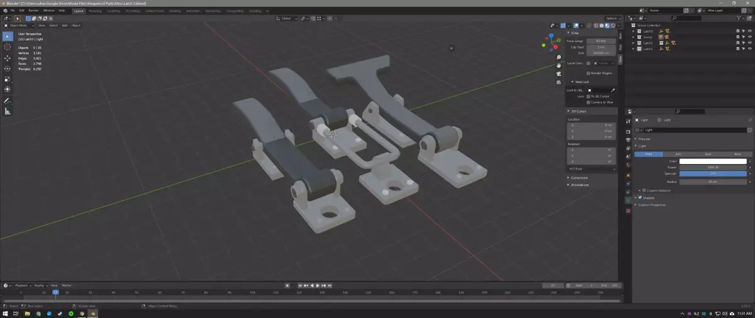Viewport: 755px width, 318px height.
Task: Open the Options dropdown in viewport header
Action: point(613,18)
